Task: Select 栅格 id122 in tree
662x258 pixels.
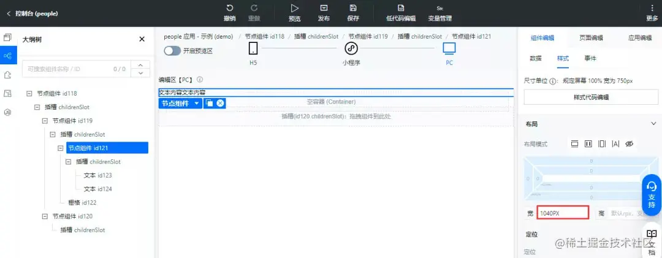Action: 82,202
